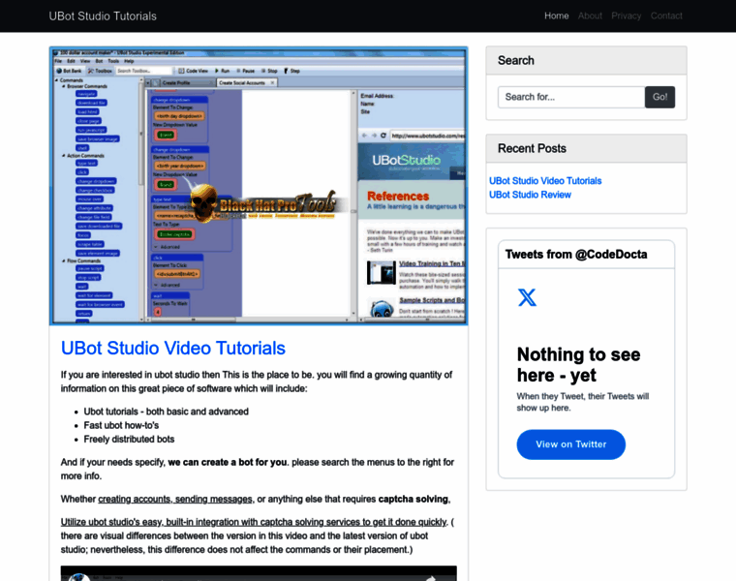Open the UBot Studio Video Tutorials post title
Image resolution: width=736 pixels, height=581 pixels.
point(173,349)
